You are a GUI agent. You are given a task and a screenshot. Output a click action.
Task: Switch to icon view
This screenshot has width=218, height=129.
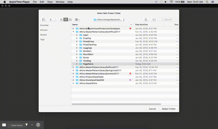[x=61, y=20]
